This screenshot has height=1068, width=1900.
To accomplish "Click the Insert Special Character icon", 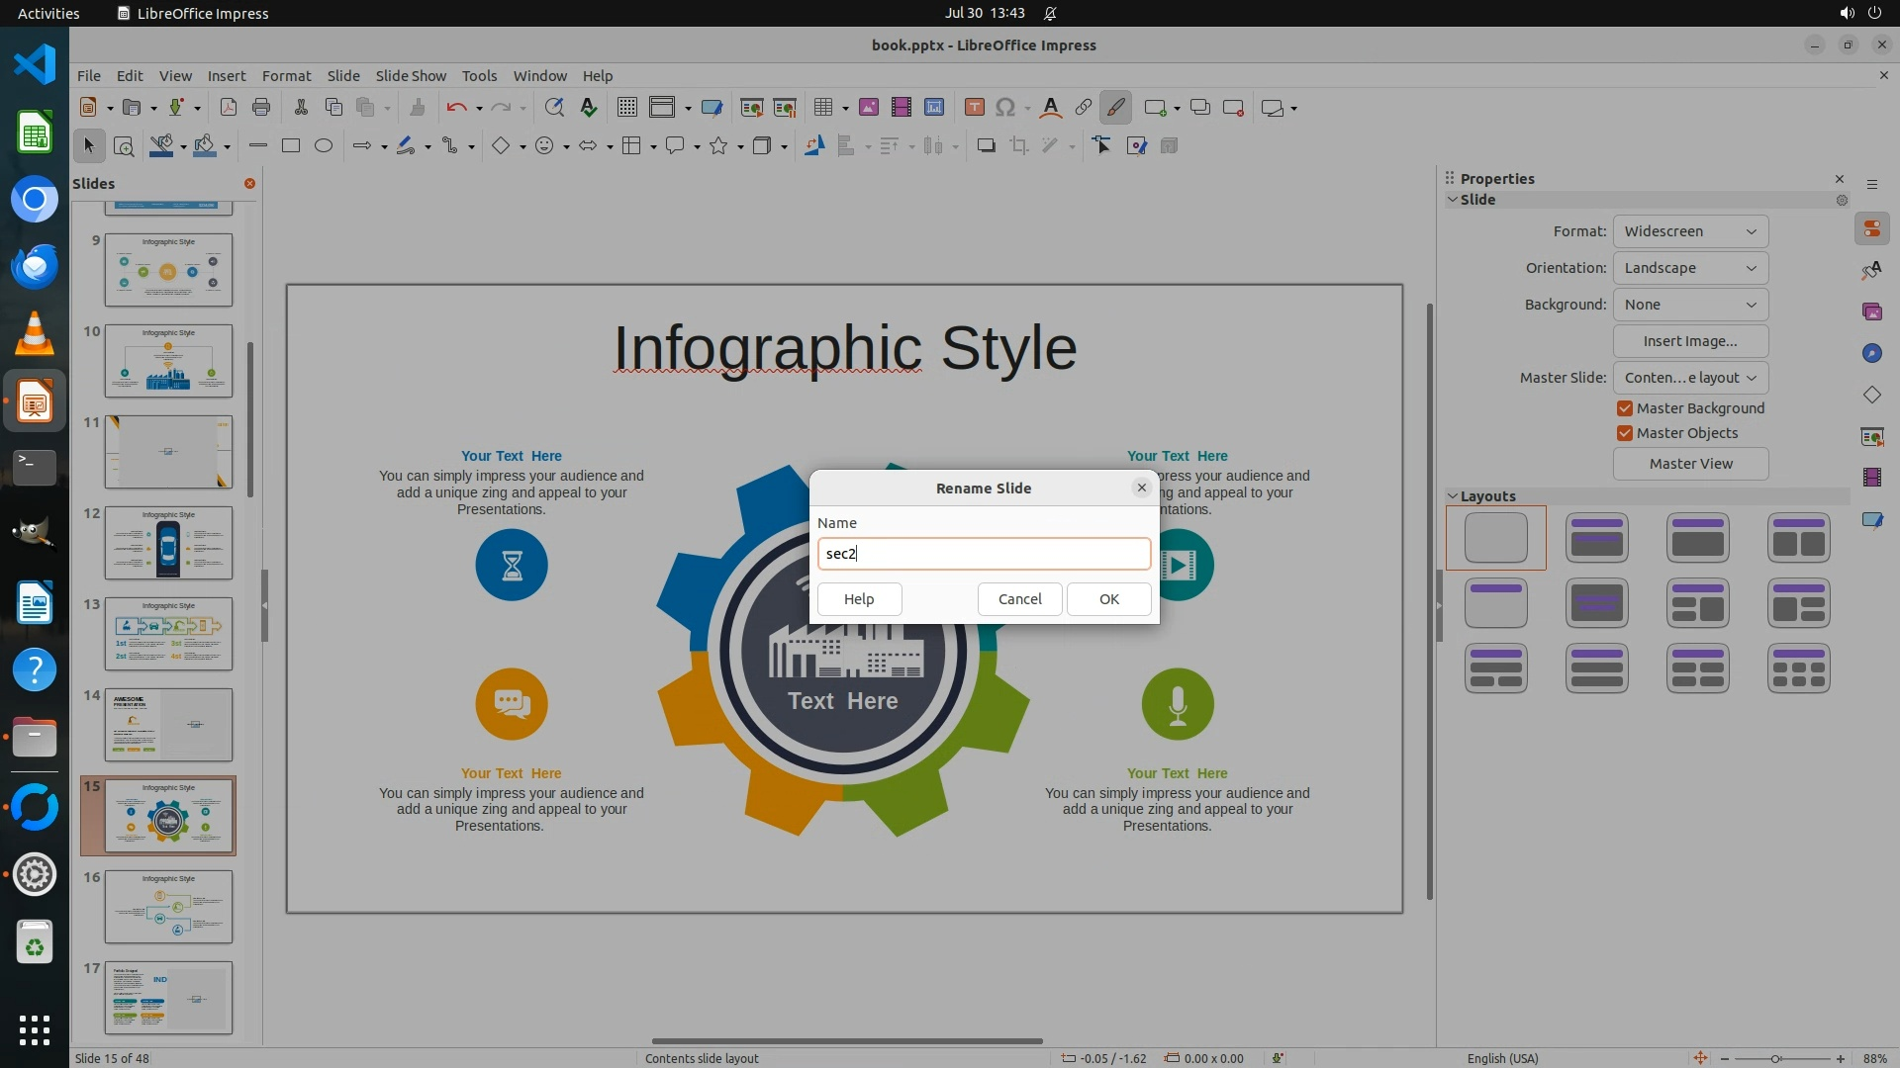I will 1005,108.
